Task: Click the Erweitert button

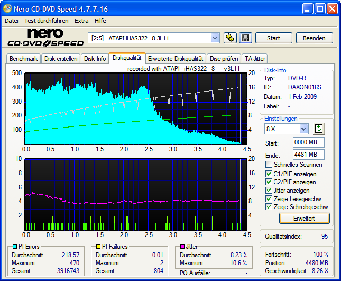Action: [x=304, y=218]
